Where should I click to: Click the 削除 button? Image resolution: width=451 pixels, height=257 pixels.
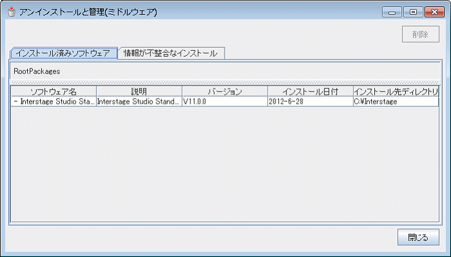click(x=421, y=34)
